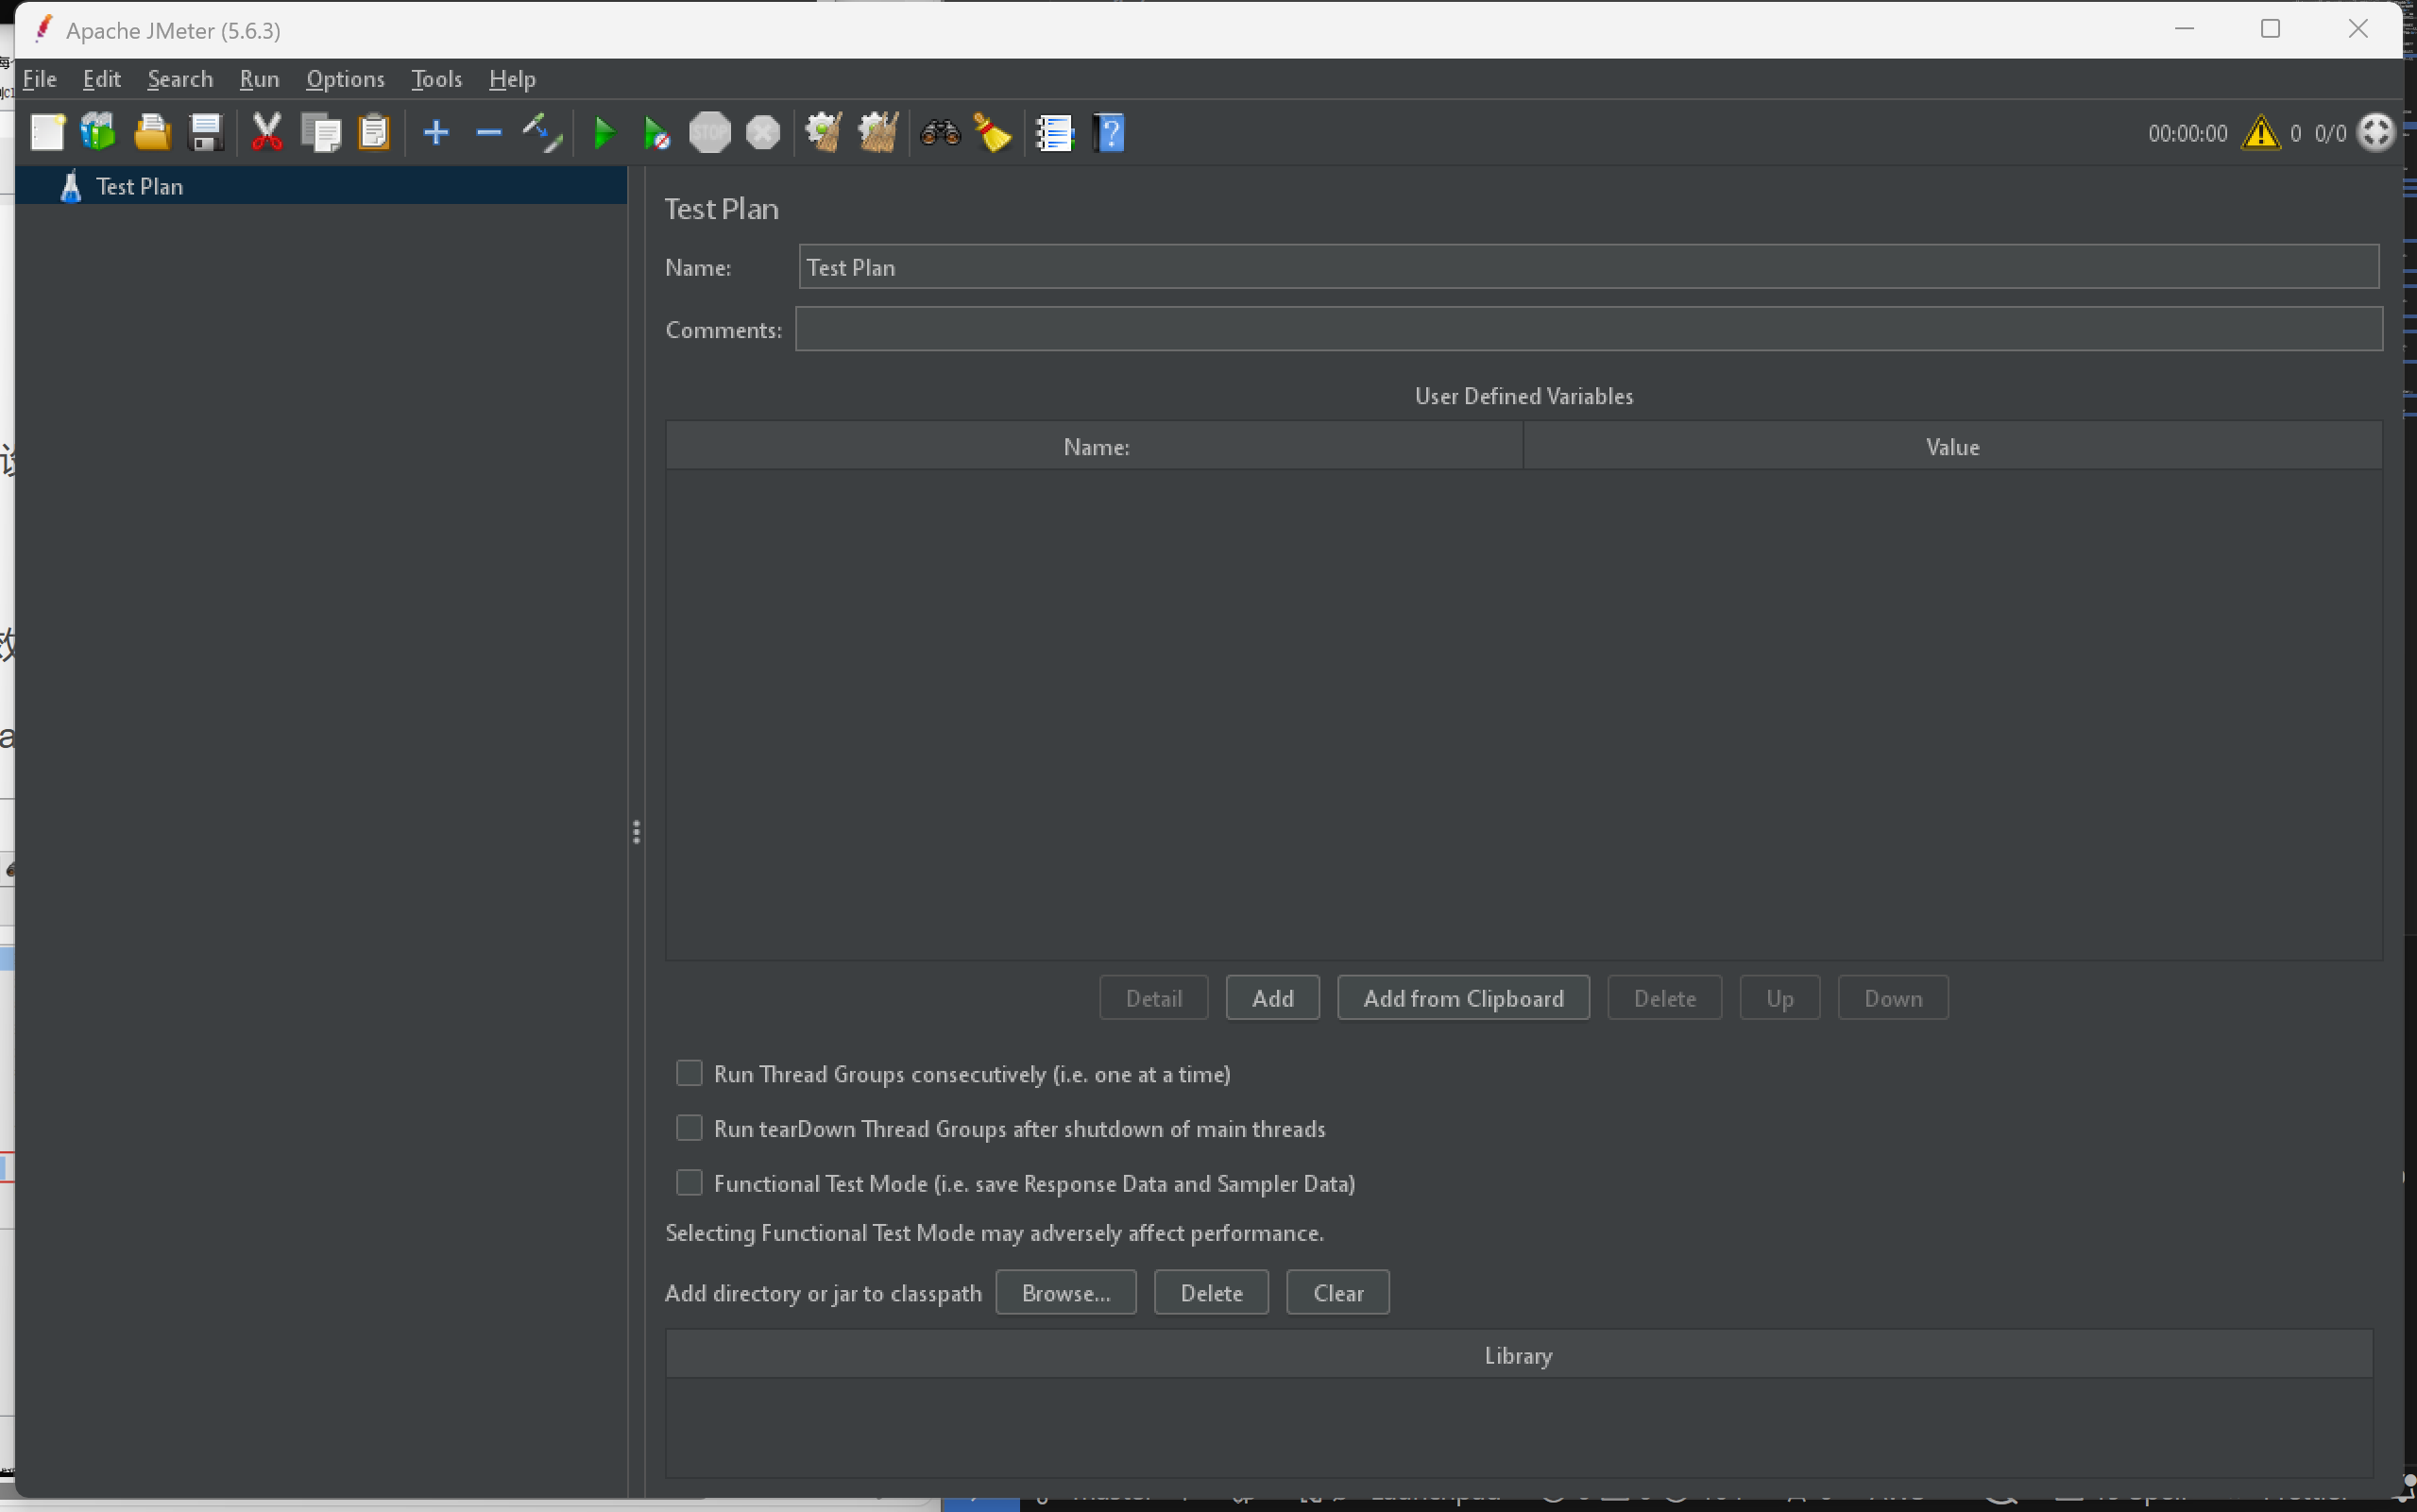Start the test with the green arrow
Viewport: 2417px width, 1512px height.
604,132
